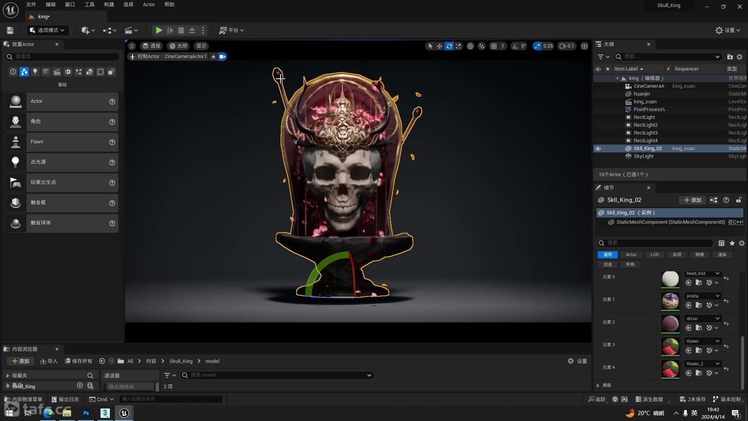Viewport: 748px width, 421px height.
Task: Click dizuo material thumbnail swatch
Action: coord(670,324)
